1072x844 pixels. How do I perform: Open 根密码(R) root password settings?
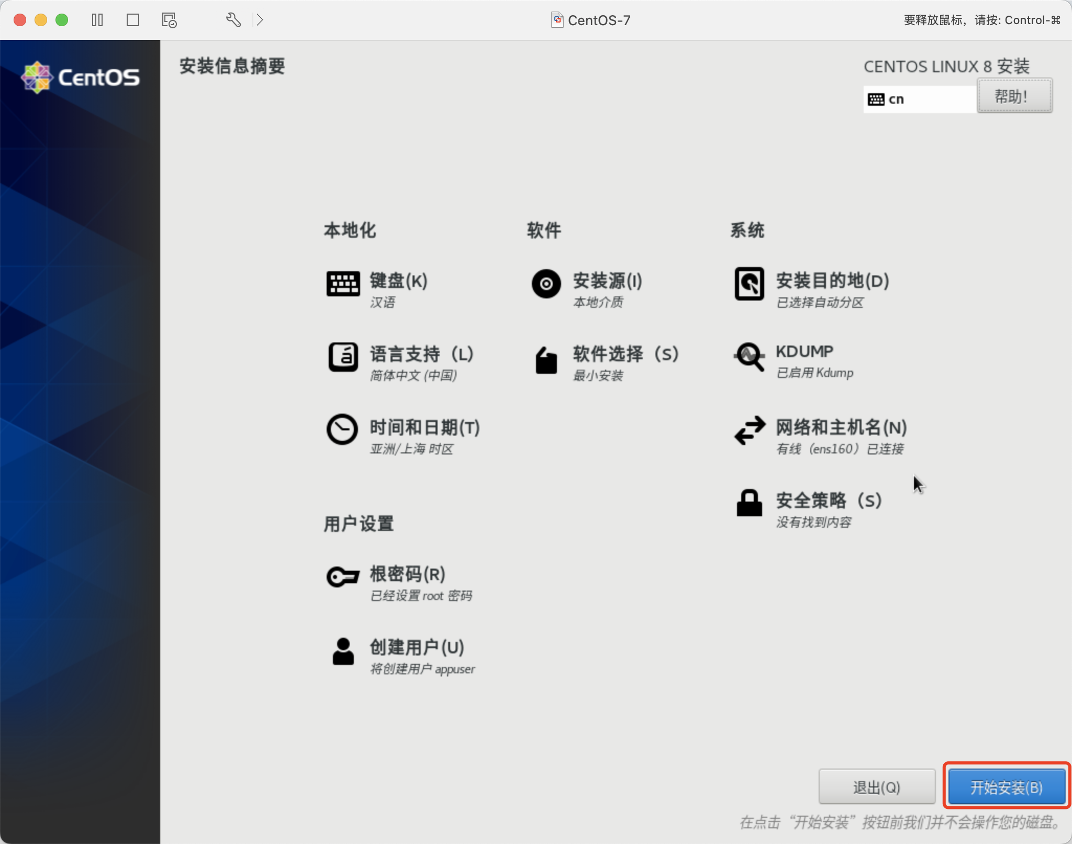tap(408, 574)
